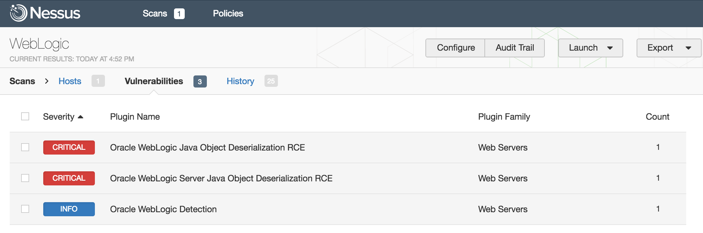Switch to the Hosts tab
Viewport: 703px width, 233px height.
point(70,81)
